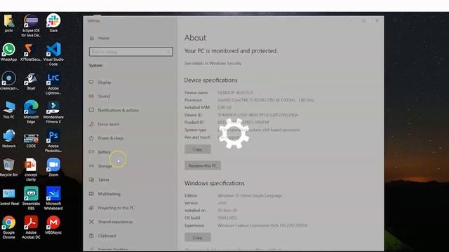This screenshot has width=449, height=252.
Task: Click the OS build label
Action: [192, 218]
